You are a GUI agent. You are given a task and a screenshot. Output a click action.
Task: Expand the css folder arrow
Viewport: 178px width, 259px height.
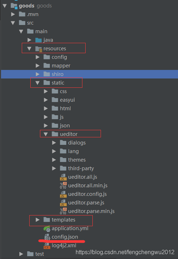click(x=46, y=91)
